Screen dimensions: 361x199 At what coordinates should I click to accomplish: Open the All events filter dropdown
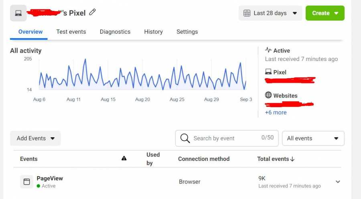(313, 138)
